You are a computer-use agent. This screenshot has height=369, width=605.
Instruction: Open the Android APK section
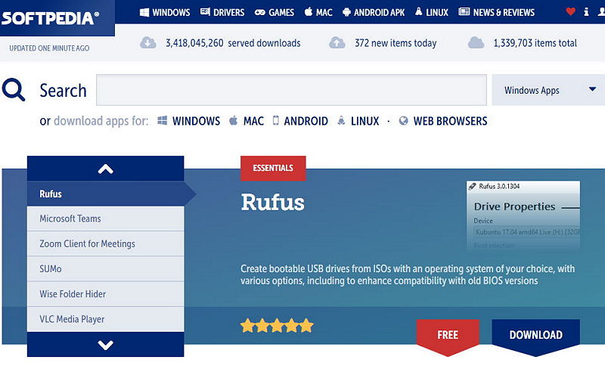374,12
